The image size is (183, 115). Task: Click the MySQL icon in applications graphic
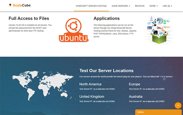[167, 27]
